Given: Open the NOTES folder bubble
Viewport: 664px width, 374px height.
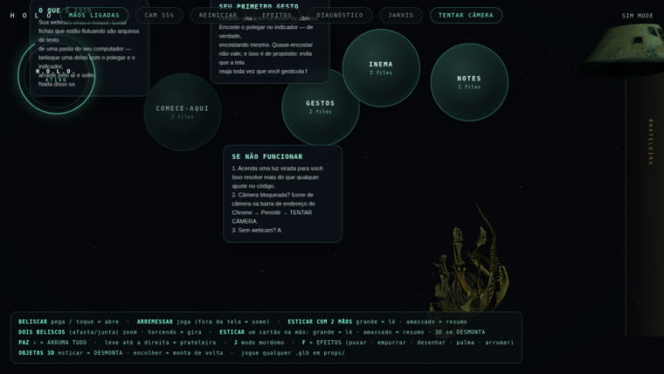Looking at the screenshot, I should click(x=469, y=82).
